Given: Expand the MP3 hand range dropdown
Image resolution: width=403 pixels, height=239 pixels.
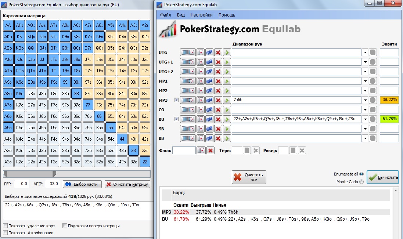Looking at the screenshot, I should pyautogui.click(x=365, y=100).
